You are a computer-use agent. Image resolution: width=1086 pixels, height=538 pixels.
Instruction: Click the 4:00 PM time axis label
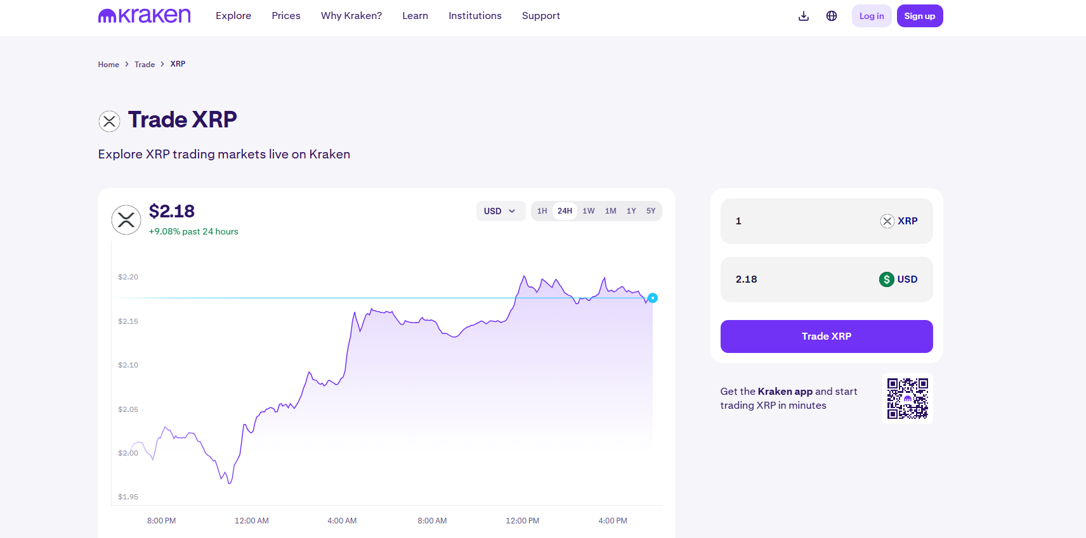point(613,521)
